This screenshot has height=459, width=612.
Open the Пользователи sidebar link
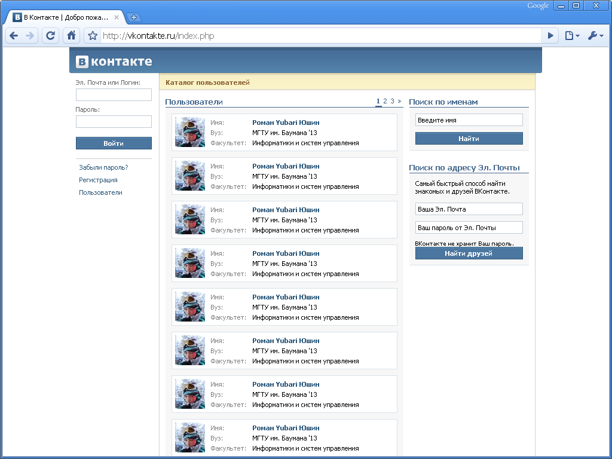point(100,192)
